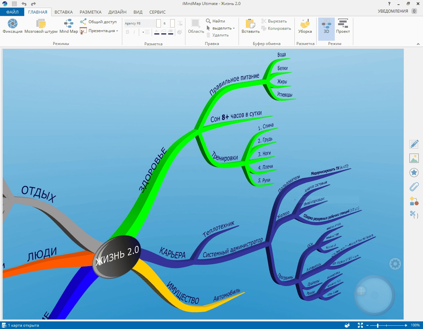Select the ИМУЩЕСТВО branch

183,293
